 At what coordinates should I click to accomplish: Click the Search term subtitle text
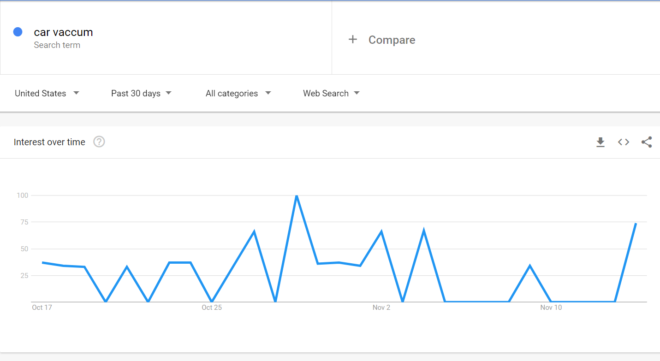[57, 45]
